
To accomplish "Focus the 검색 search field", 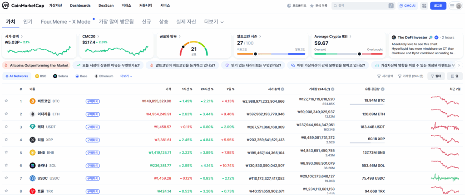I will tap(363, 5).
